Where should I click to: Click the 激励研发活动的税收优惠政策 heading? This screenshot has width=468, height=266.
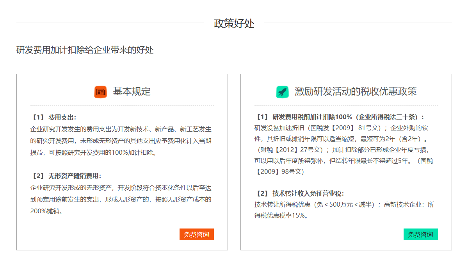point(355,92)
